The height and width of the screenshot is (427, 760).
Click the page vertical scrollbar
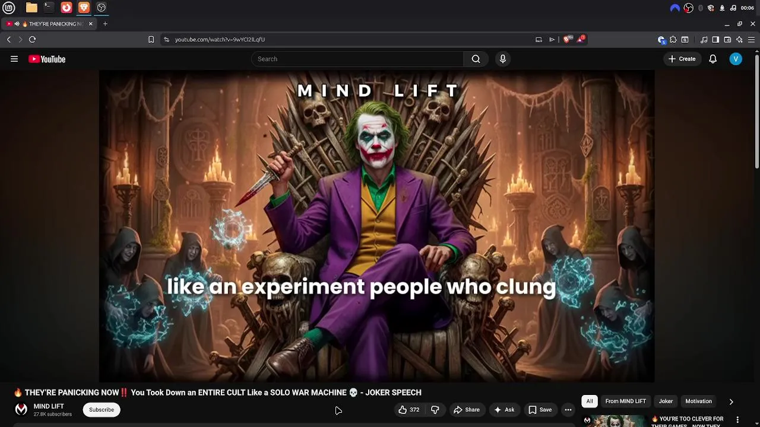pyautogui.click(x=757, y=111)
